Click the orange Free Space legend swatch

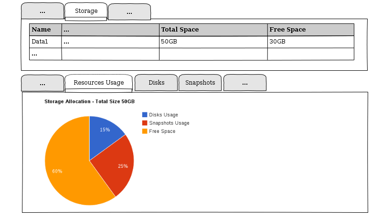pos(145,131)
